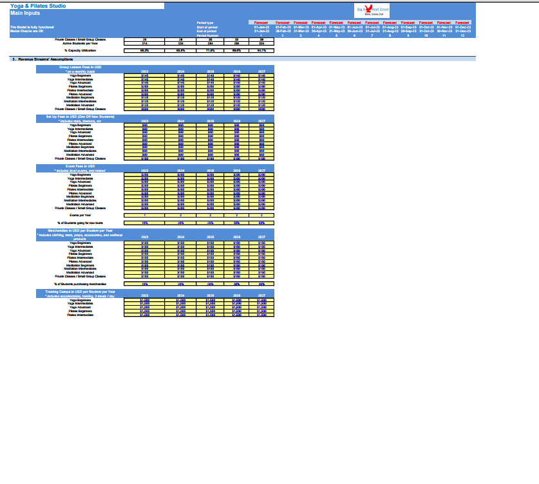Select the 'Yoga & Pilates Studio' title
This screenshot has height=484, width=539.
(38, 6)
